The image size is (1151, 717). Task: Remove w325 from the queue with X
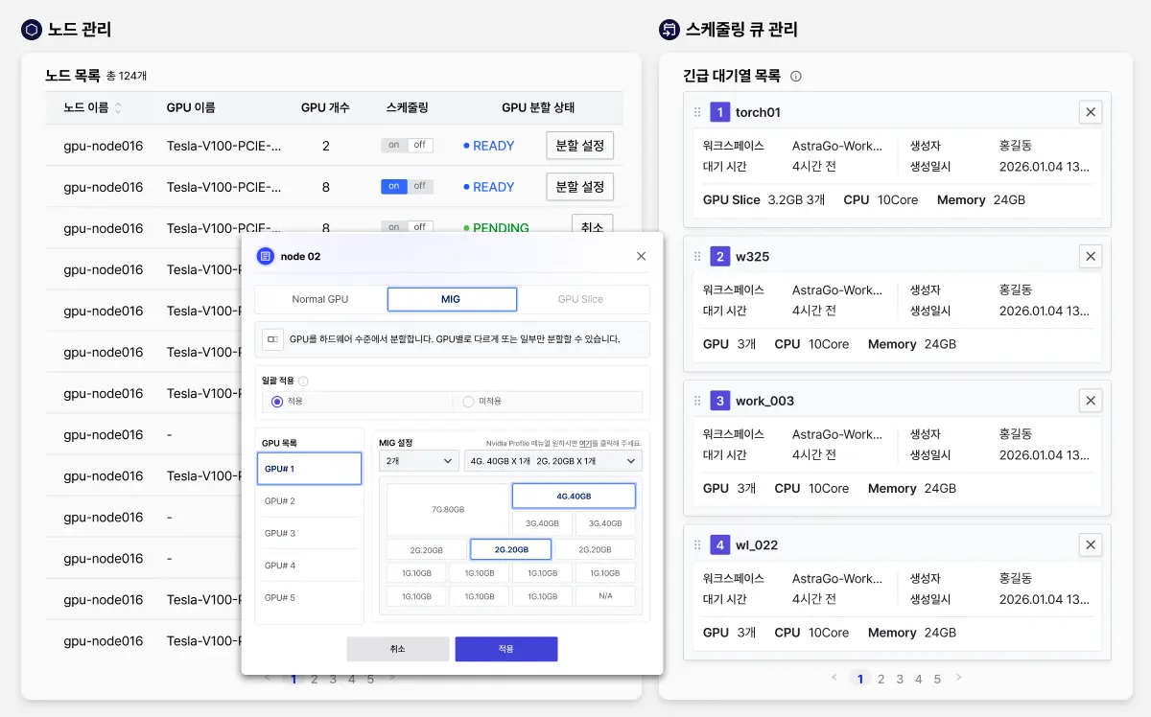(1091, 256)
